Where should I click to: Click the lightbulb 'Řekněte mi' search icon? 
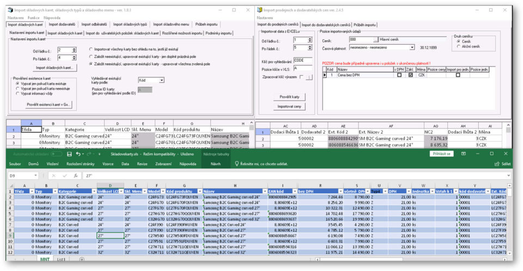click(x=236, y=164)
